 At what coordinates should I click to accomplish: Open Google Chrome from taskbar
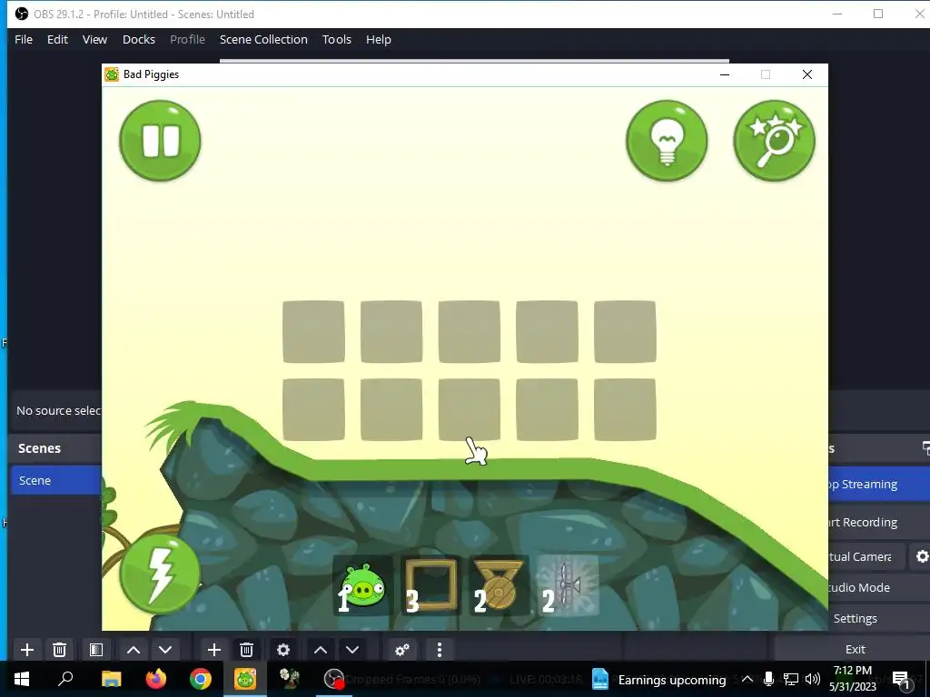click(x=201, y=679)
